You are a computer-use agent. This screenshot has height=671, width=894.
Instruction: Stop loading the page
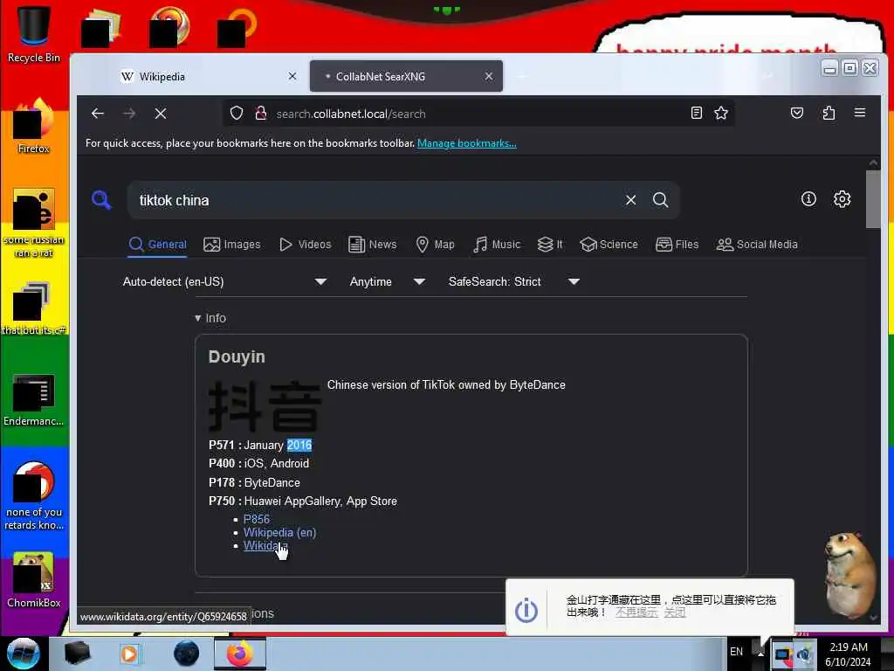click(x=161, y=114)
